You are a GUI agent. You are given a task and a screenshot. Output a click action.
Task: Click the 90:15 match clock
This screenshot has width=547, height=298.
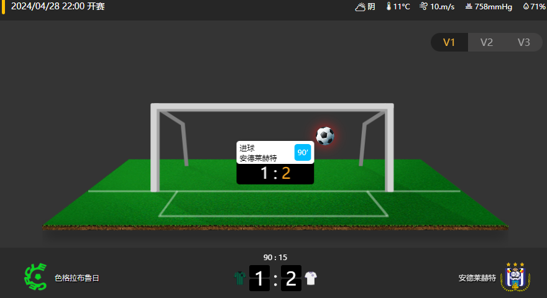[x=275, y=258]
